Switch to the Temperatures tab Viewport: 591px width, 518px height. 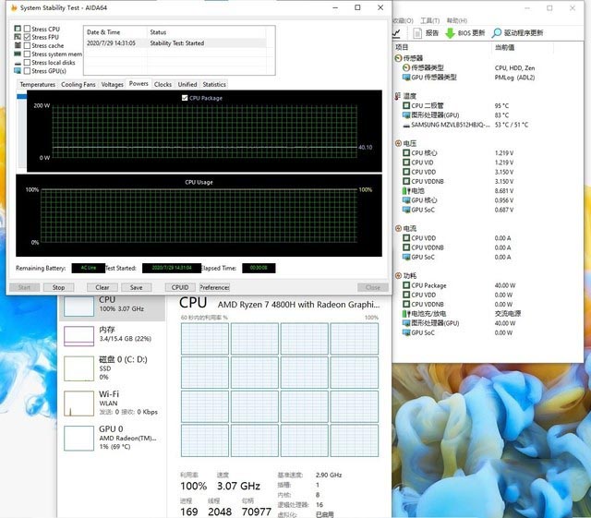pyautogui.click(x=37, y=84)
